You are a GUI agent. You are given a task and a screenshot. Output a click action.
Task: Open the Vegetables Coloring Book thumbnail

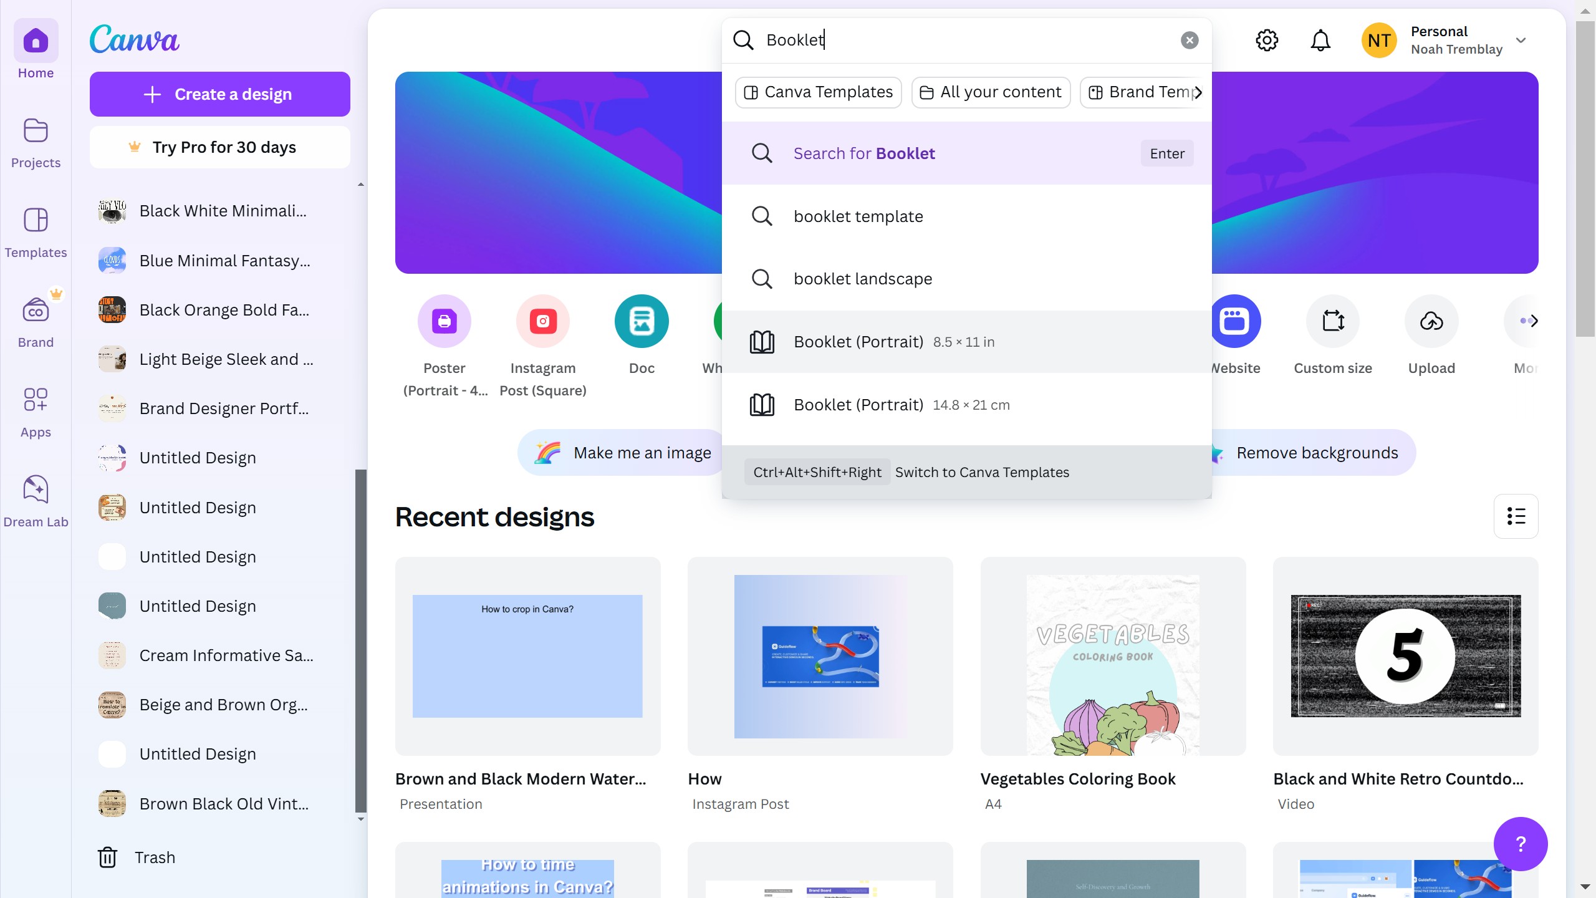1113,656
